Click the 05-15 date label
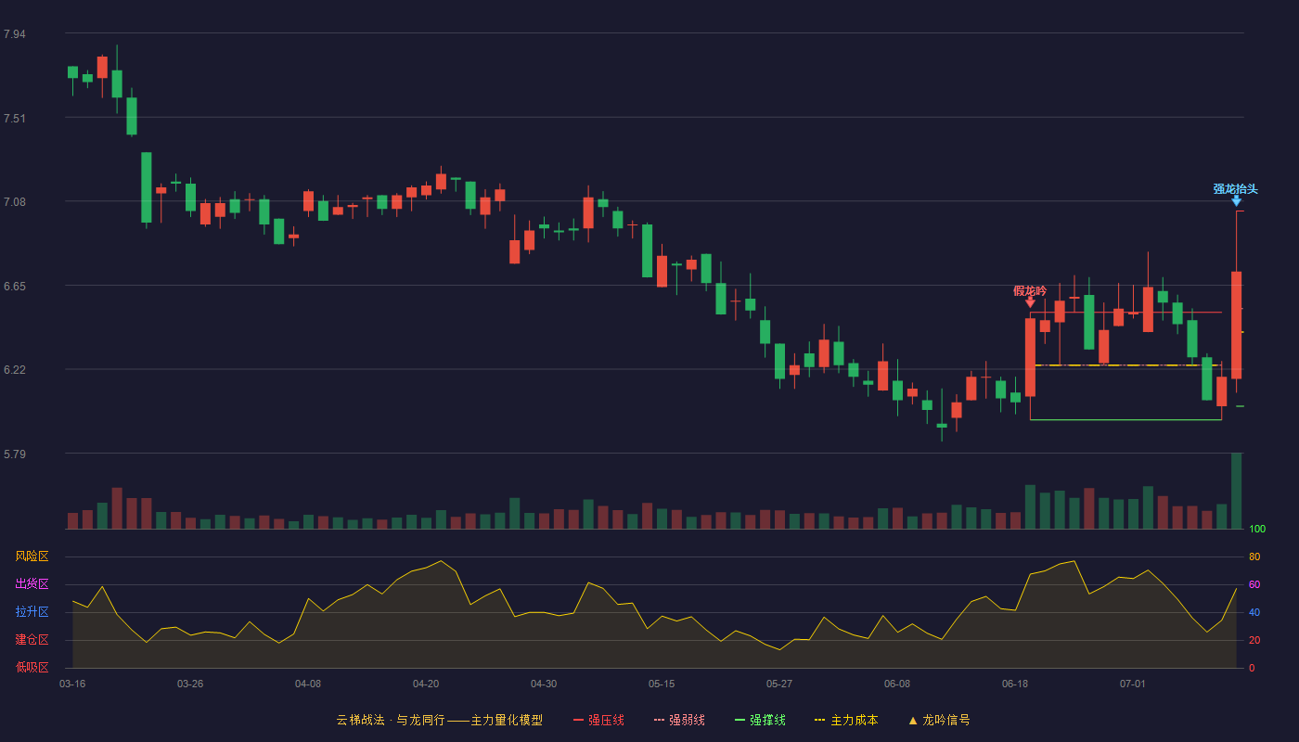Screen dimensions: 1299x742 coord(662,684)
